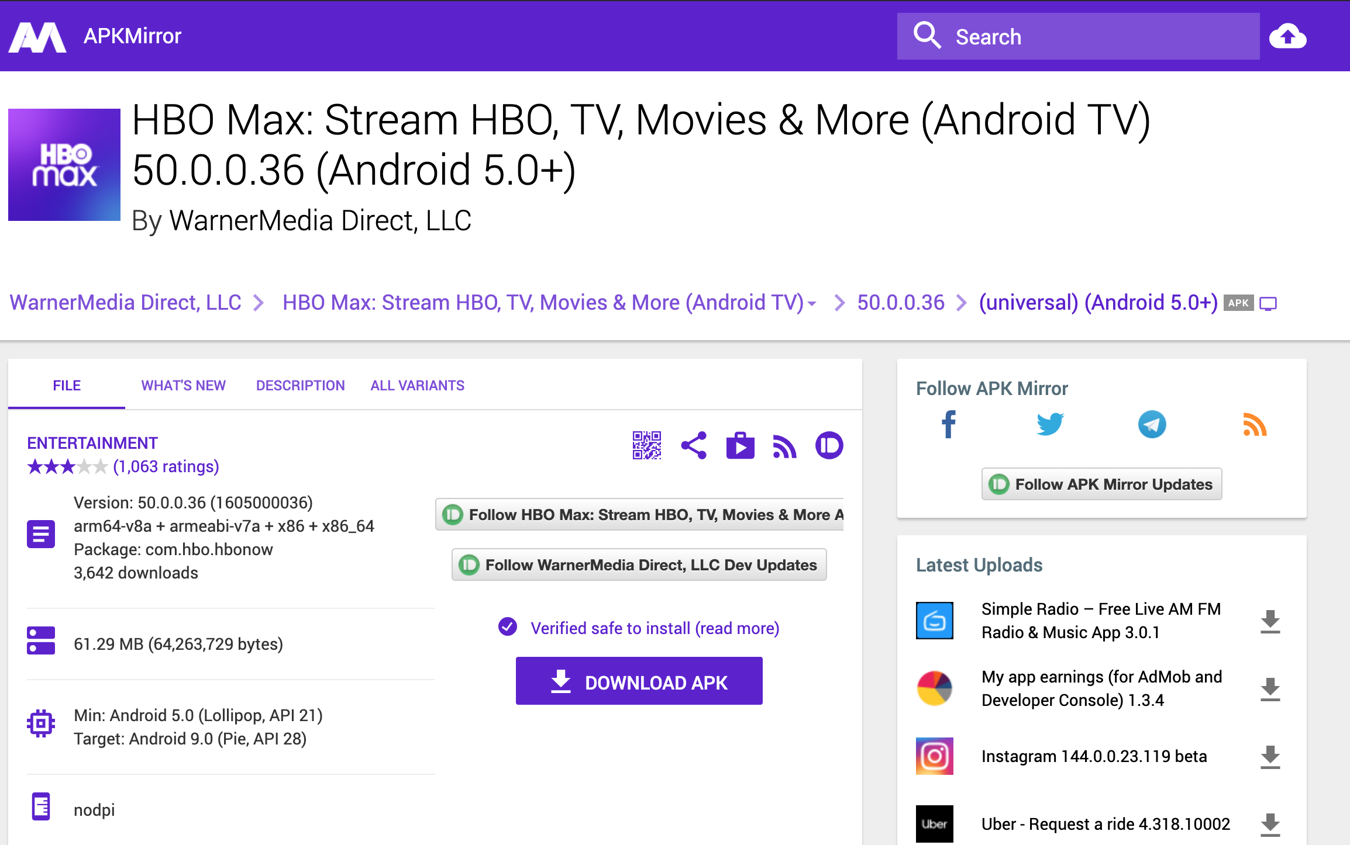Click nodpi text
The image size is (1350, 845).
click(x=94, y=810)
